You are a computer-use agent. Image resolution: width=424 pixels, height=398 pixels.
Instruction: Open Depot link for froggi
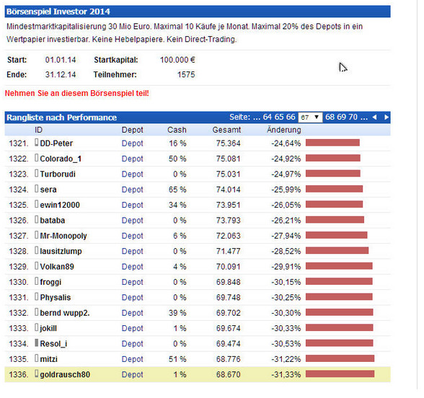[x=132, y=282]
